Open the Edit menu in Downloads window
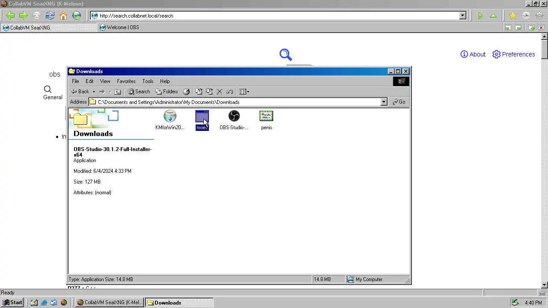The width and height of the screenshot is (548, 308). pos(89,81)
